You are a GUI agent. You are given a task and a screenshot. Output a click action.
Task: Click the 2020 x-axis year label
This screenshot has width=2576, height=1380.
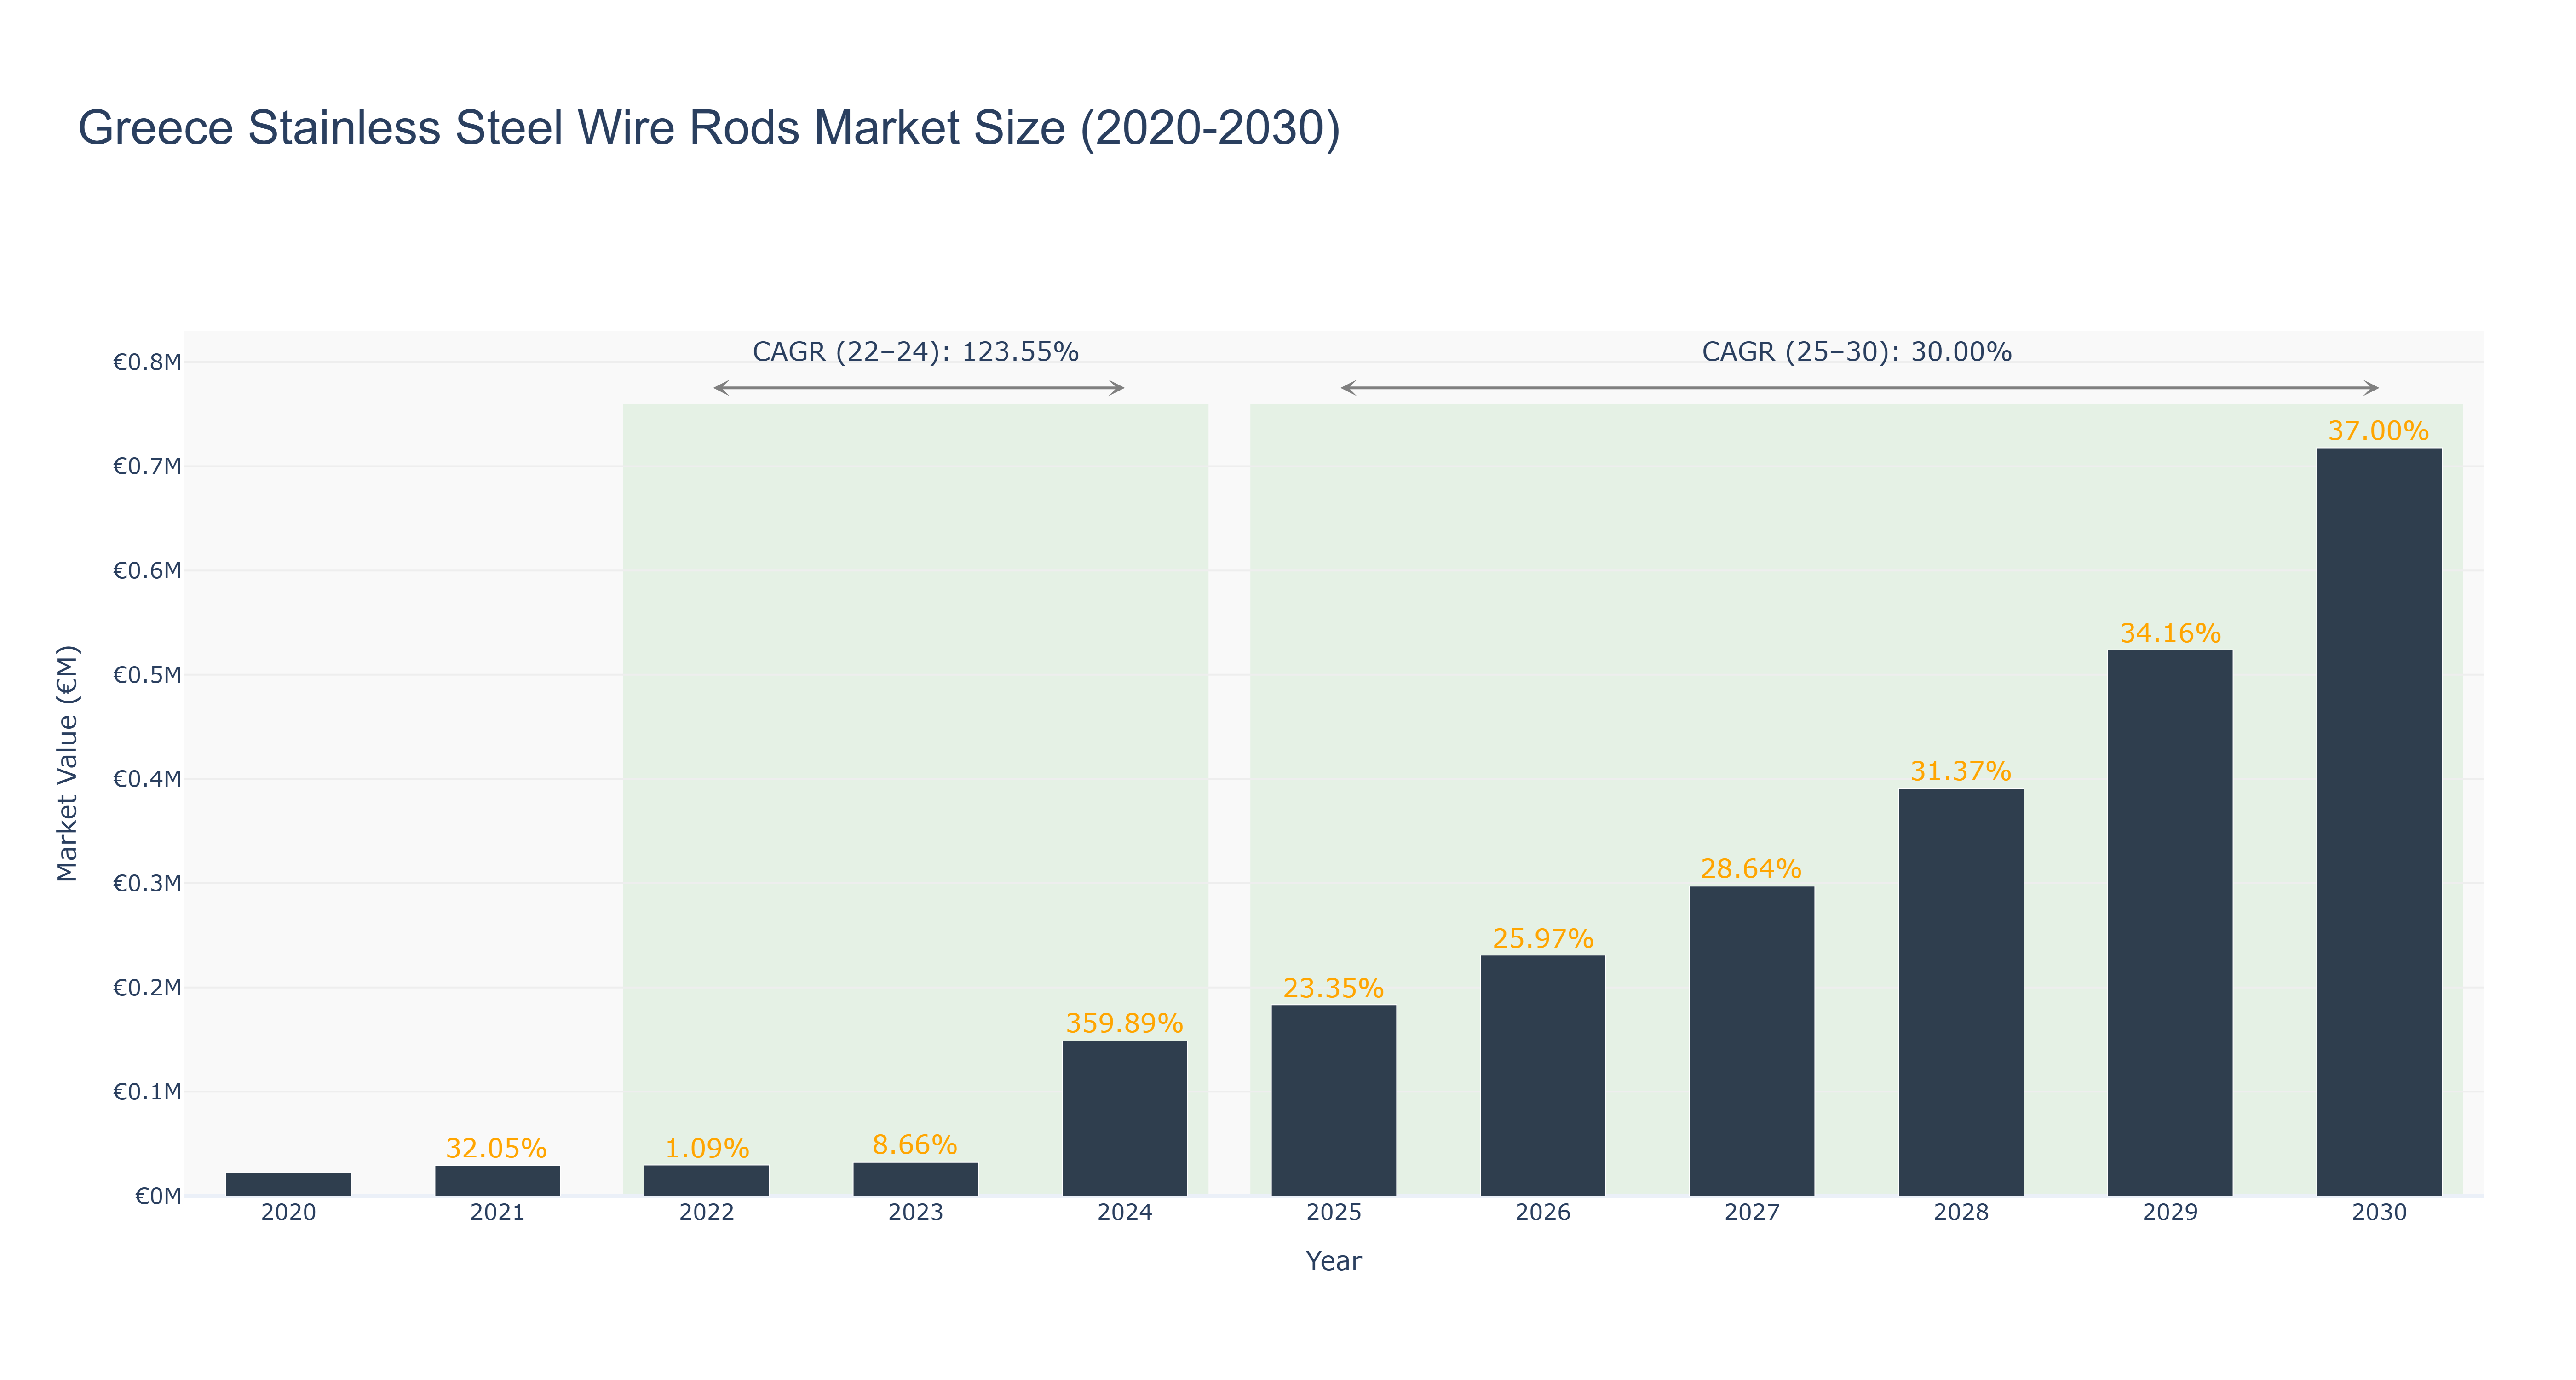288,1213
